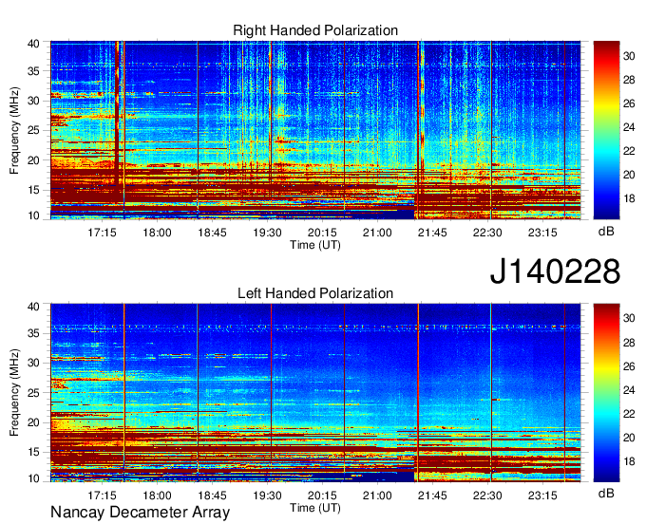Click the 10 MHz tick on the Right Handed frequency axis
Screen dimensions: 646x524
pyautogui.click(x=33, y=215)
